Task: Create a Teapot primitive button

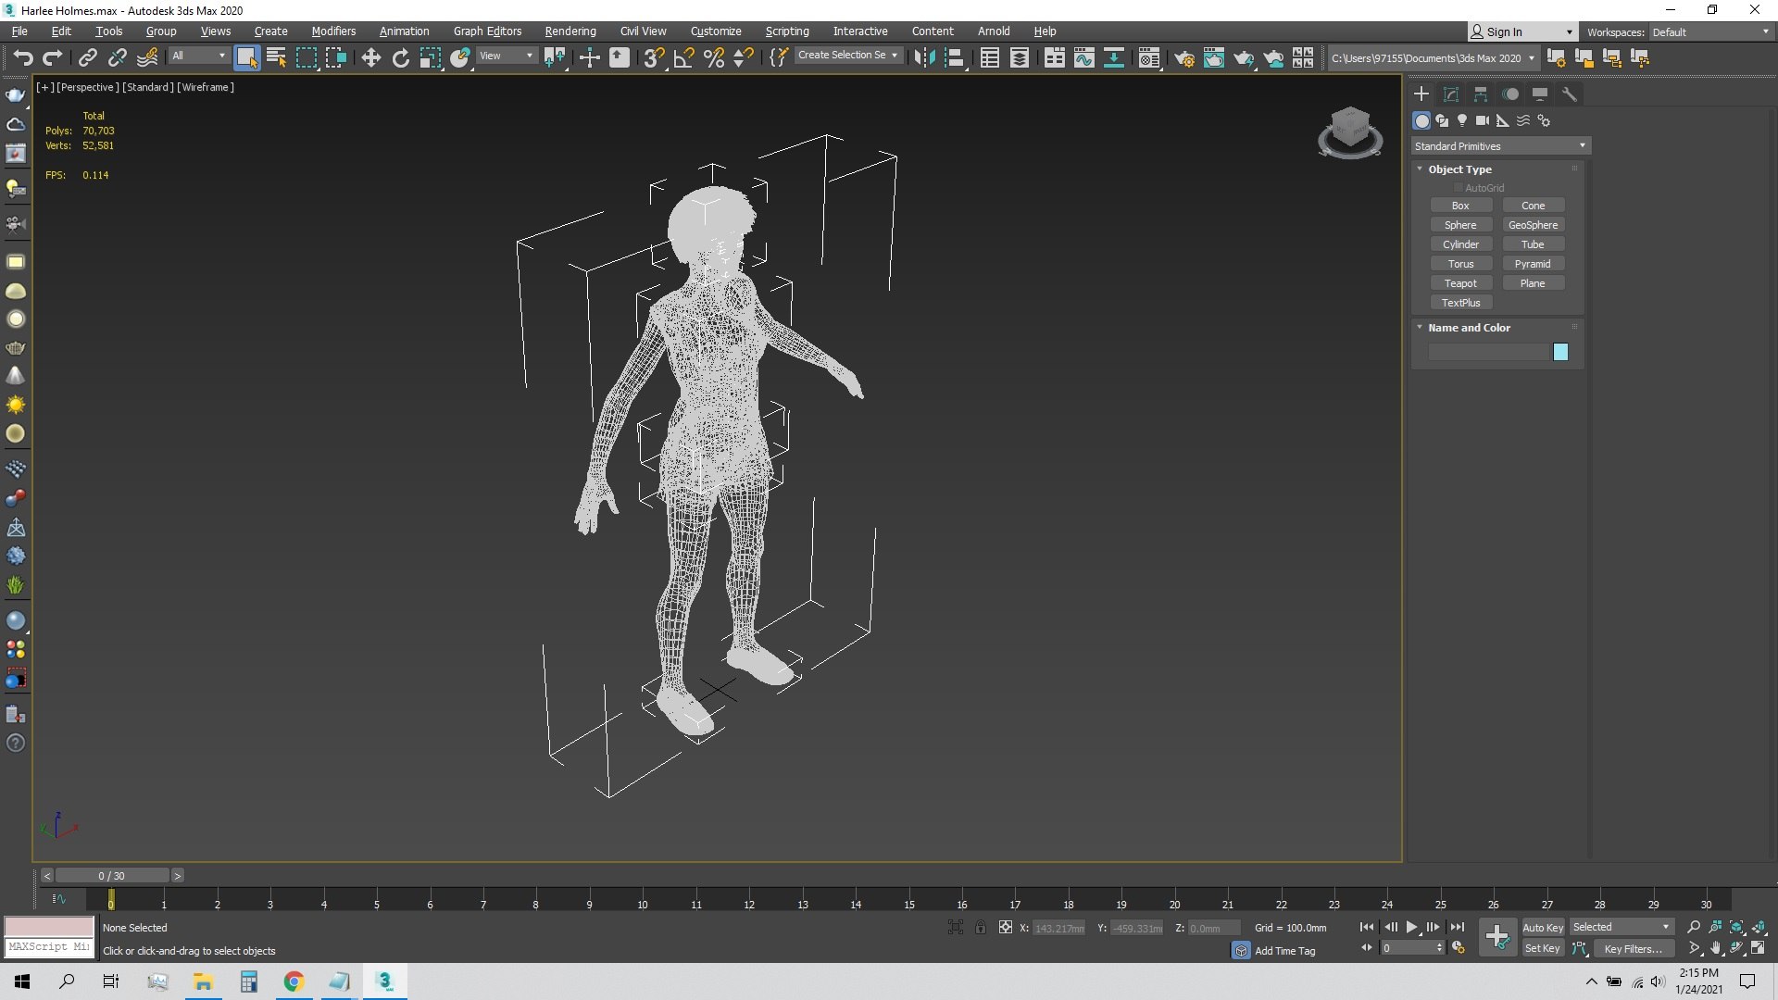Action: click(x=1460, y=283)
